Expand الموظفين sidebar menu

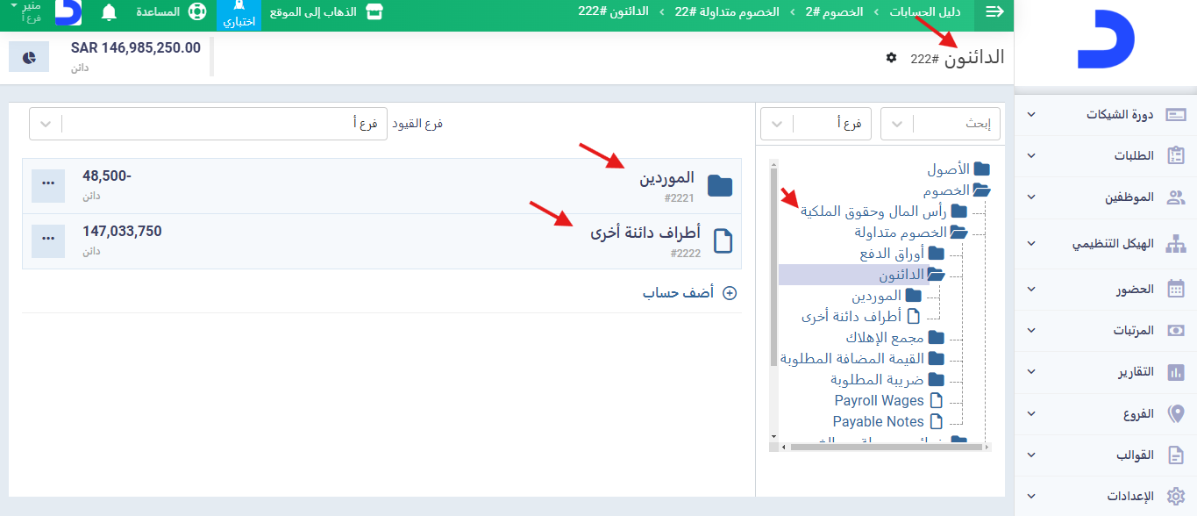coord(1107,198)
